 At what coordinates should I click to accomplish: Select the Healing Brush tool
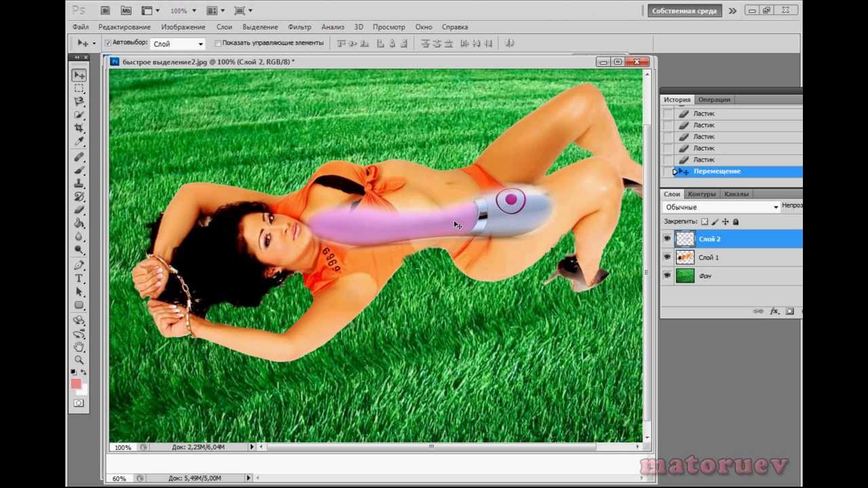tap(79, 157)
